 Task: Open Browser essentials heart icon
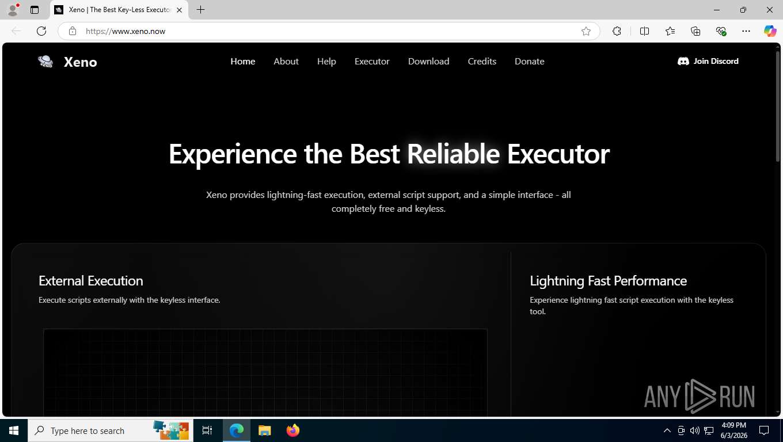tap(721, 31)
